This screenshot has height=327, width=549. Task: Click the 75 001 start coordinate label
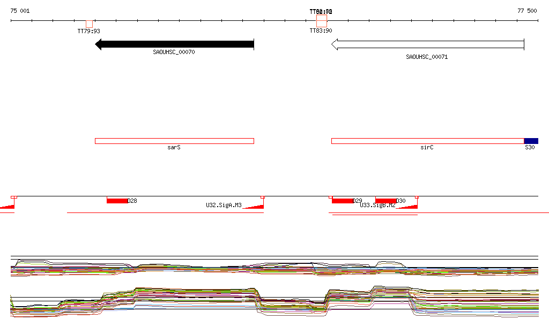[20, 11]
